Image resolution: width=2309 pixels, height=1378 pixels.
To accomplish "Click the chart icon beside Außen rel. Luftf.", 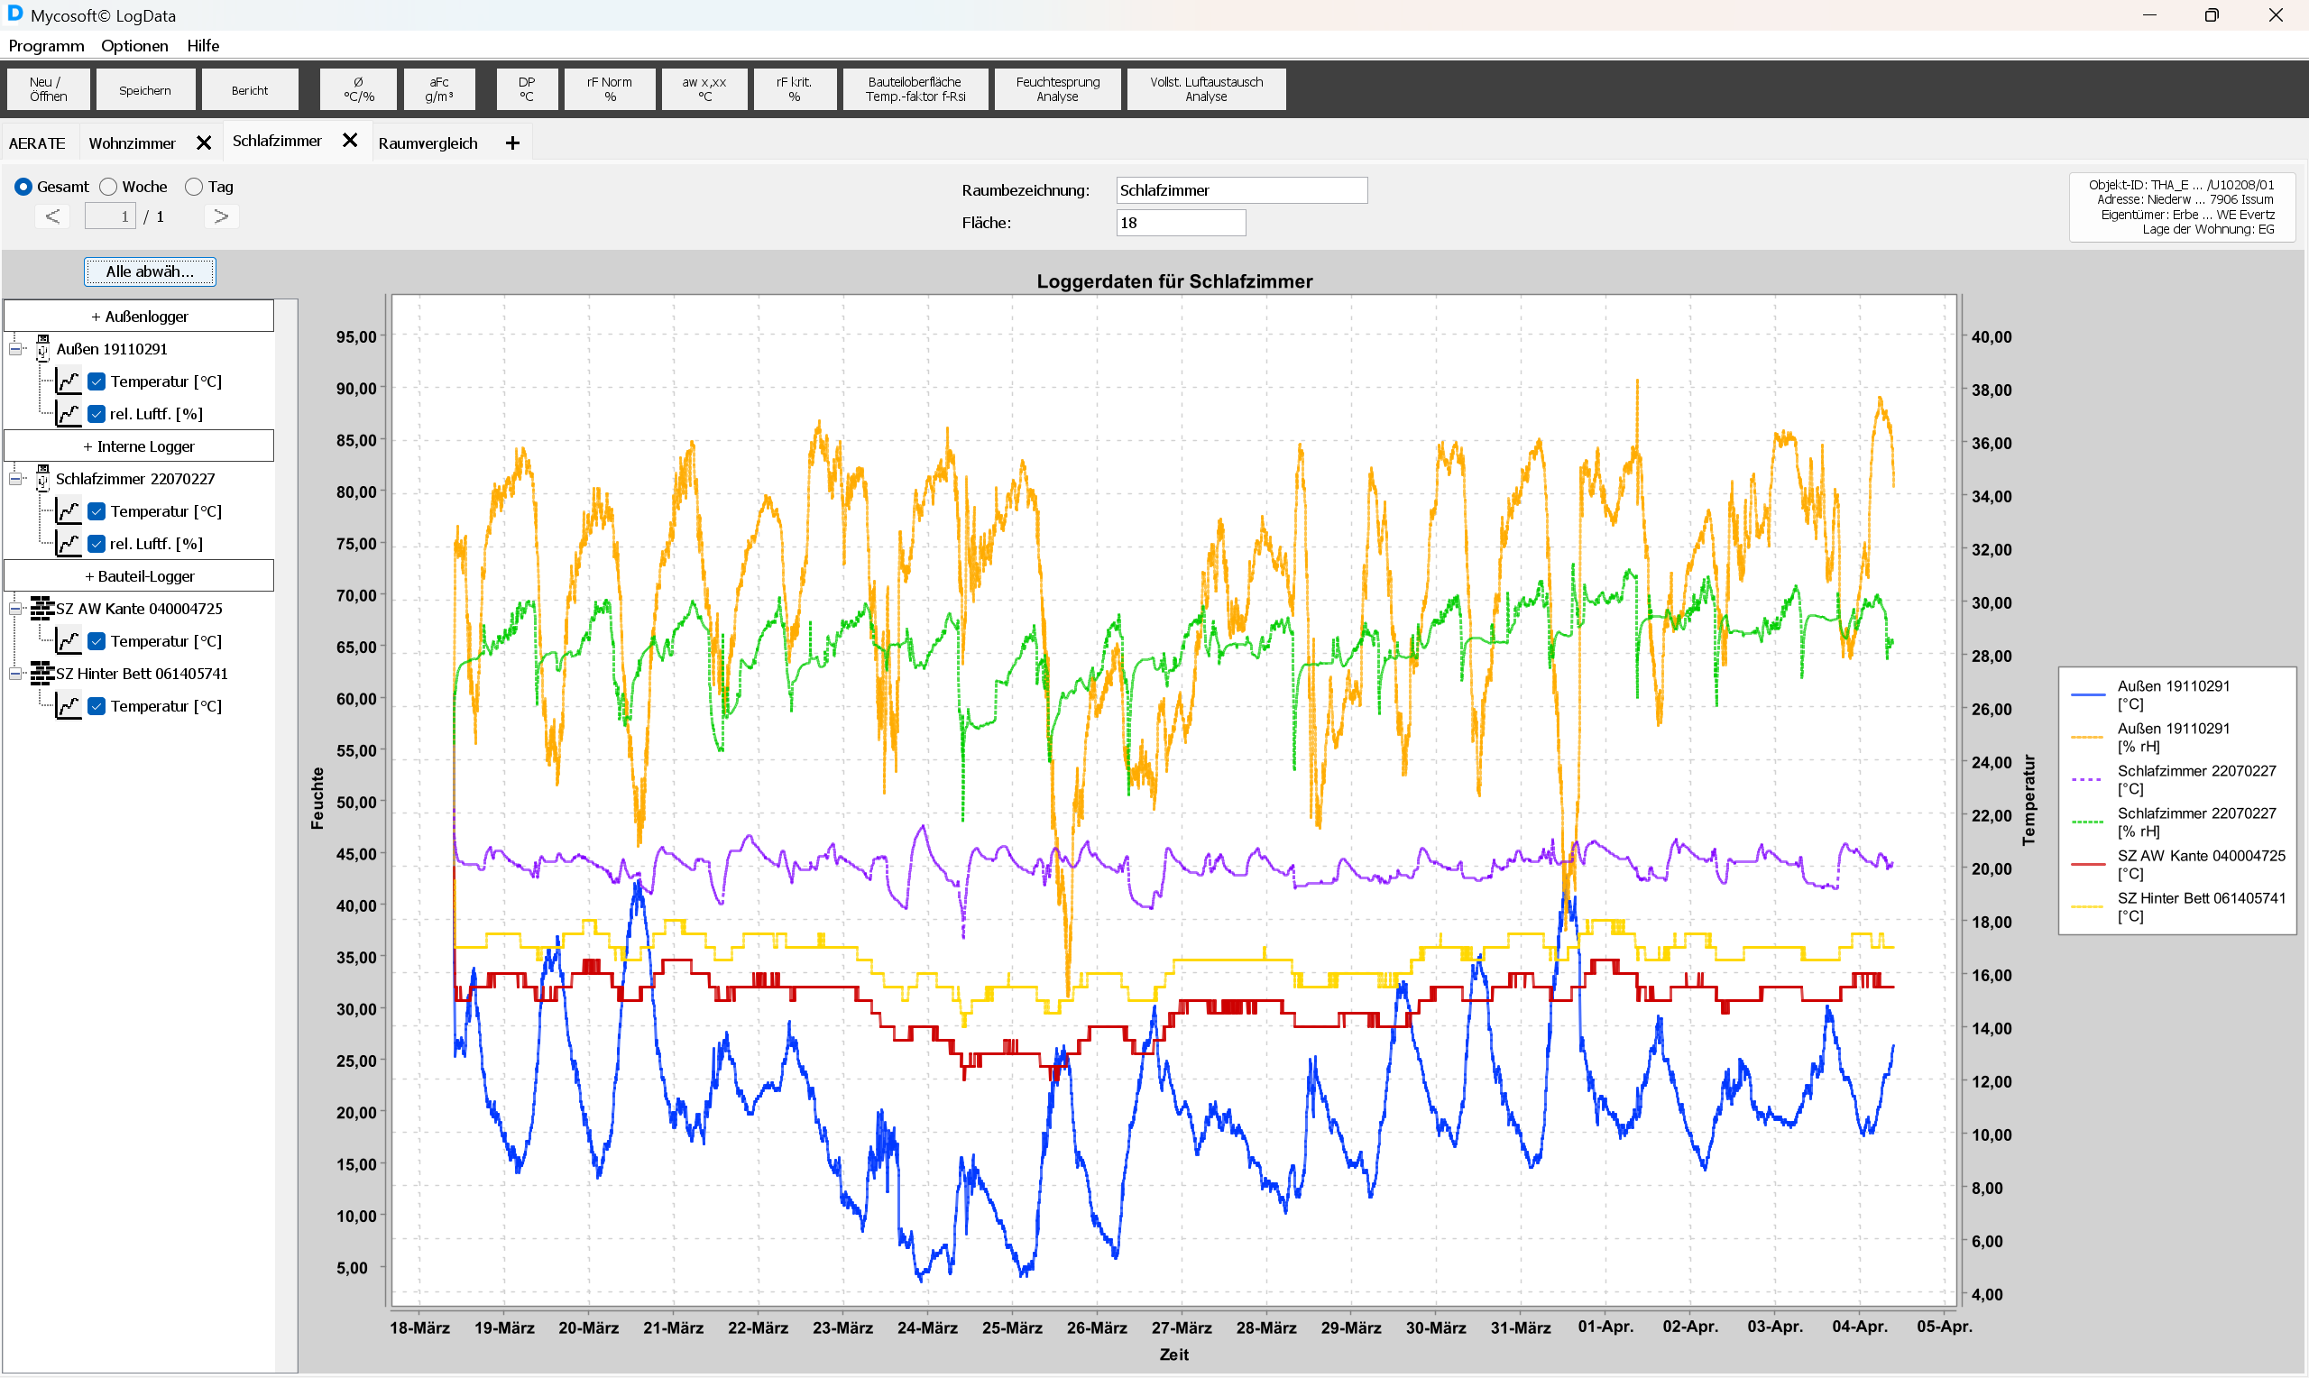I will [x=68, y=413].
